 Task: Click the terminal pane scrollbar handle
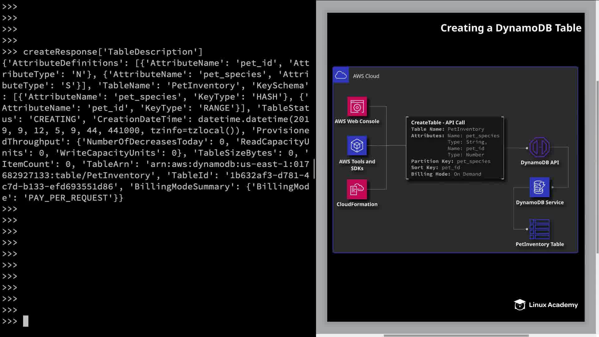[x=314, y=168]
